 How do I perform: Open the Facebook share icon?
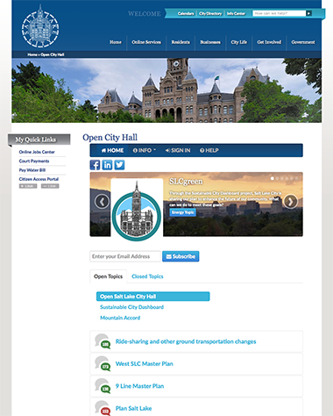pos(95,165)
